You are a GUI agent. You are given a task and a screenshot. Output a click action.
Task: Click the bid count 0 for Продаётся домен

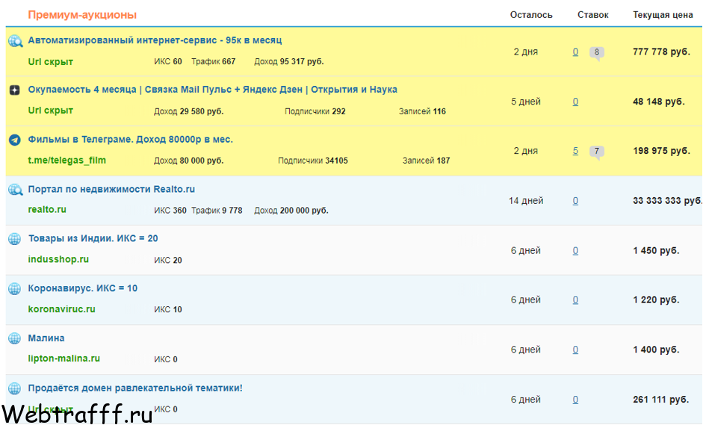pos(575,400)
